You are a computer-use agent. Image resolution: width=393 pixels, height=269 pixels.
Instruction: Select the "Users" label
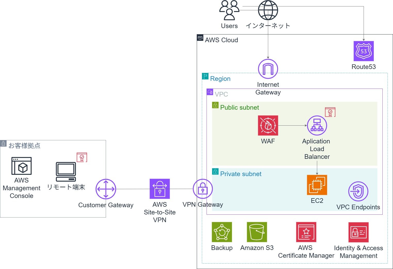click(229, 26)
